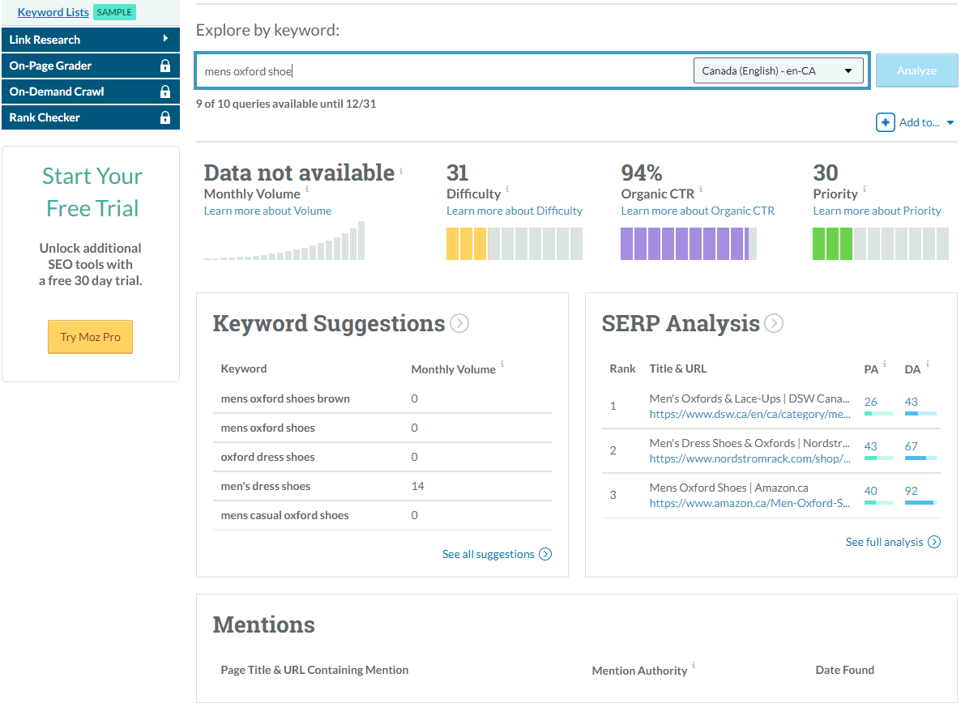Click the See all suggestions arrow icon
This screenshot has width=965, height=716.
coord(545,554)
